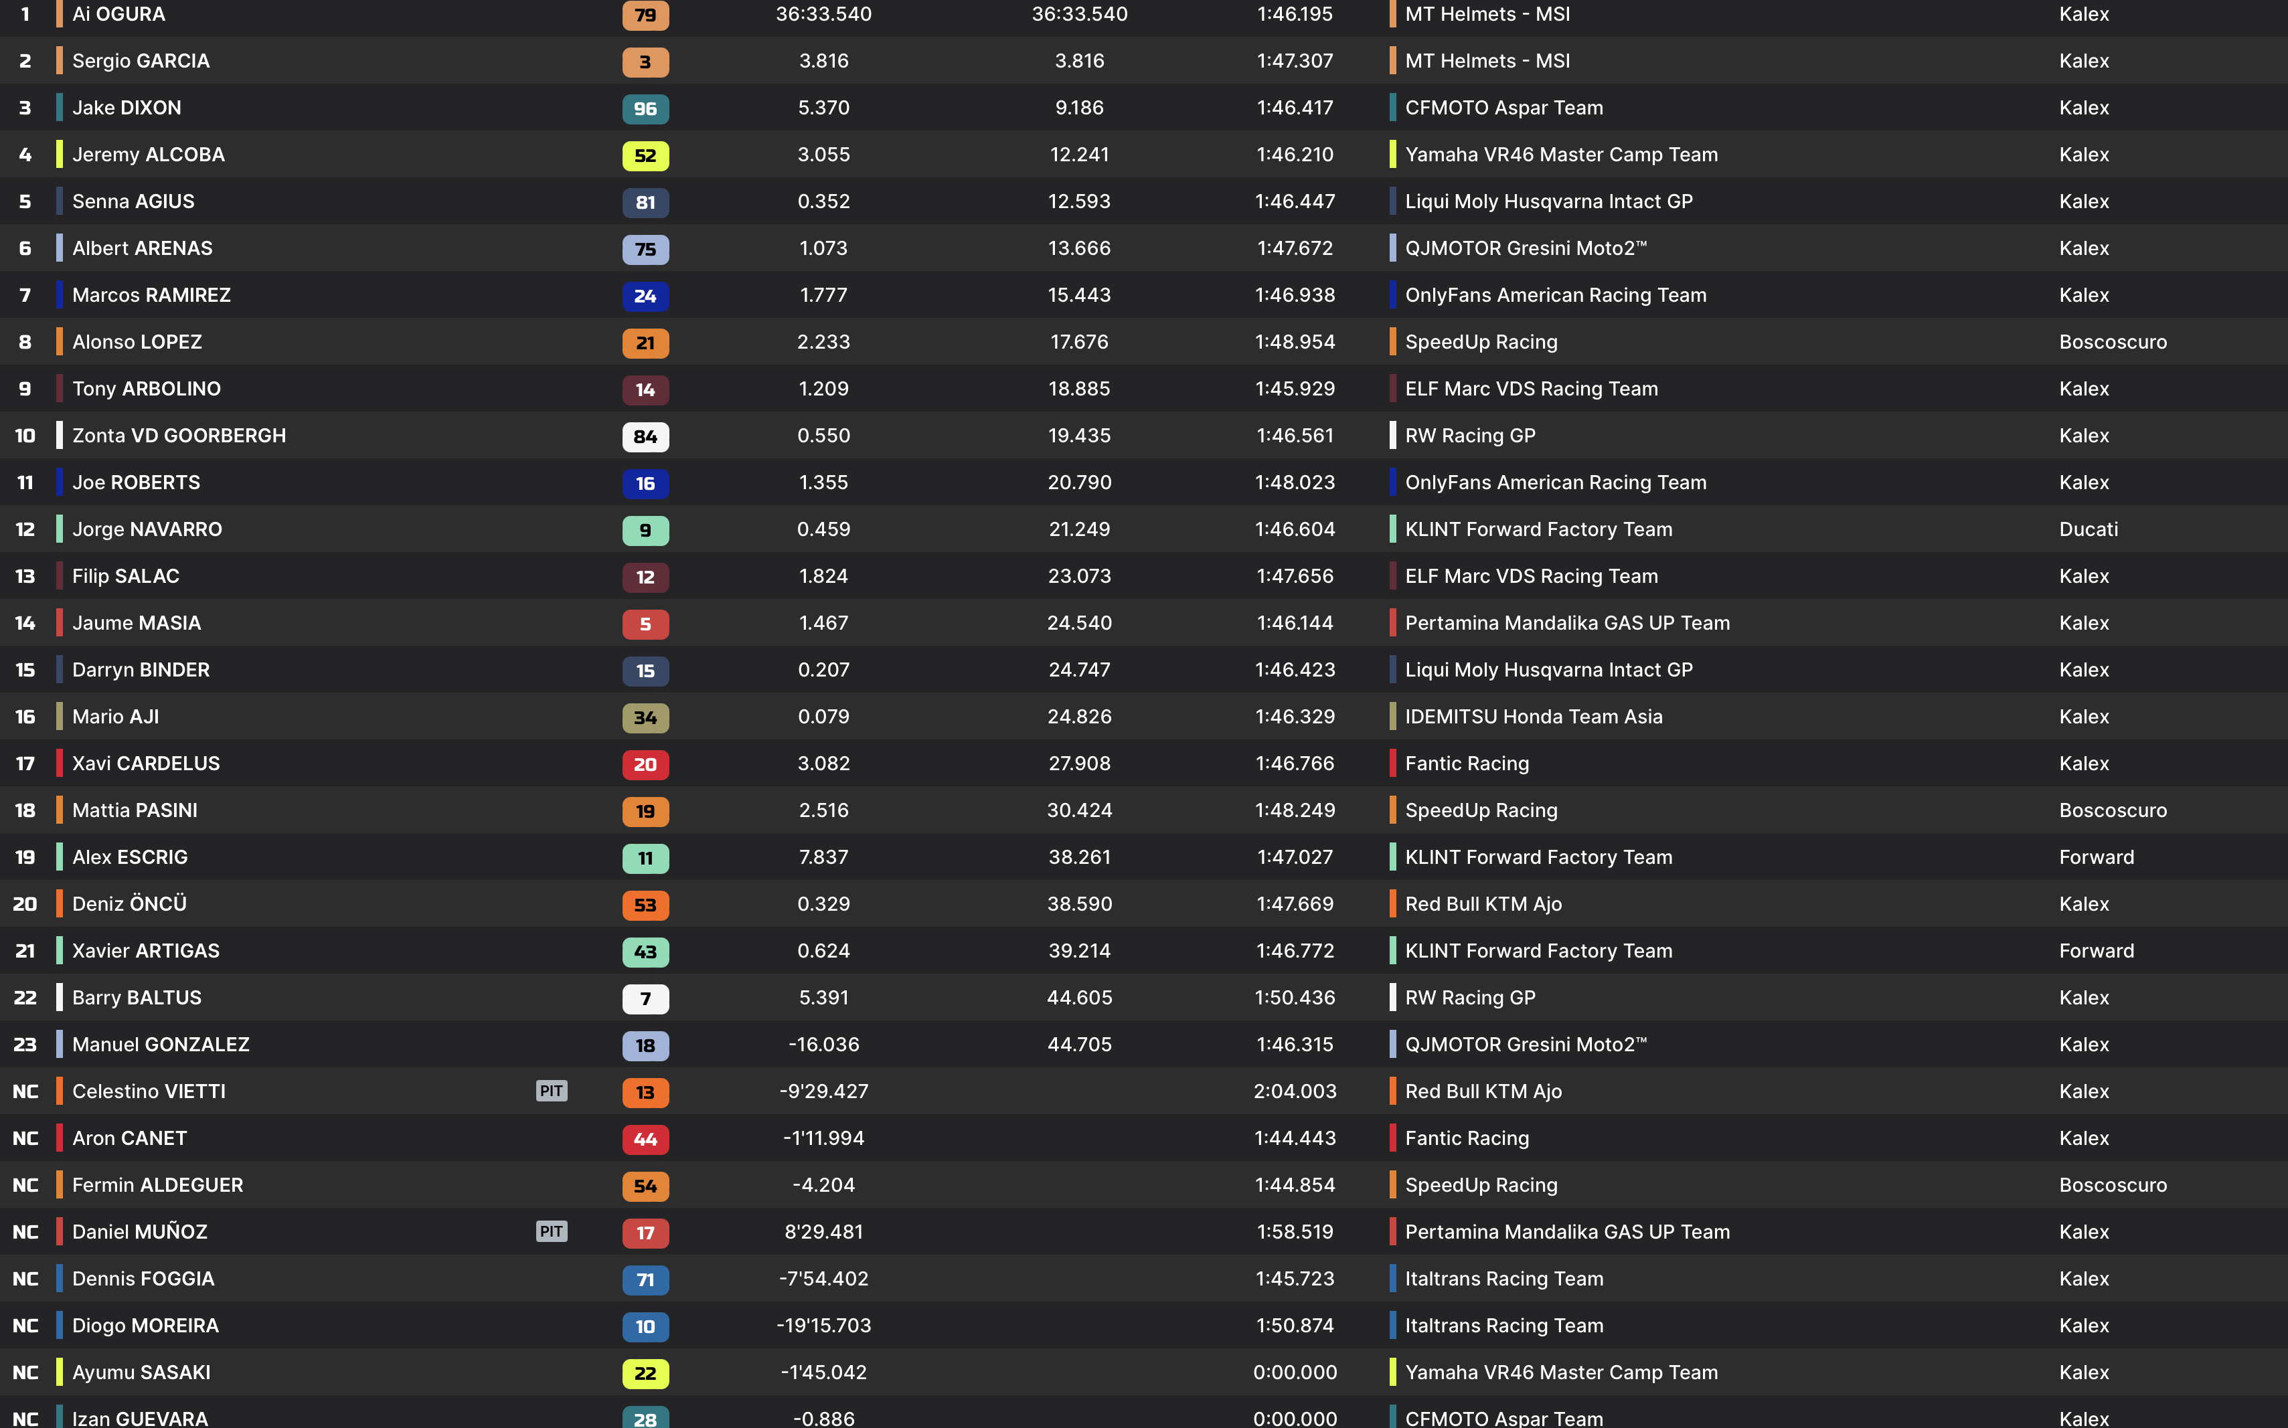Click the IDEMITSU Honda Team Asia team name
Screen dimensions: 2288x1428
[x=1533, y=717]
